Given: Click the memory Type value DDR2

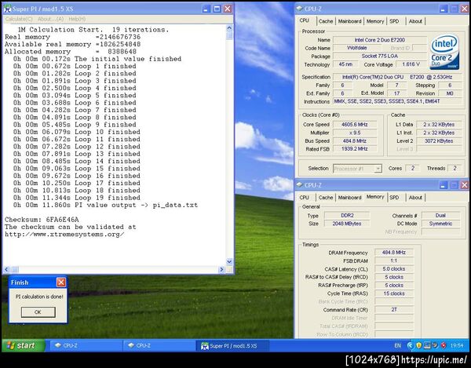Looking at the screenshot, I should (347, 215).
